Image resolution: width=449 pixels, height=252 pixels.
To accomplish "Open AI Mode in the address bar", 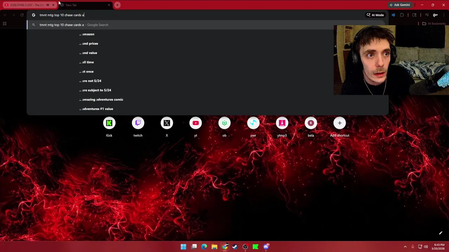I will (375, 15).
